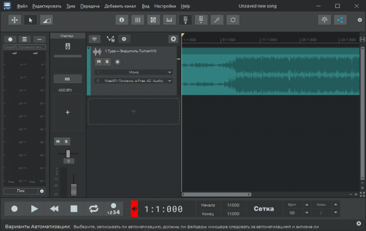Open the mixer from the top toolbar
366x231 pixels.
pyautogui.click(x=138, y=20)
